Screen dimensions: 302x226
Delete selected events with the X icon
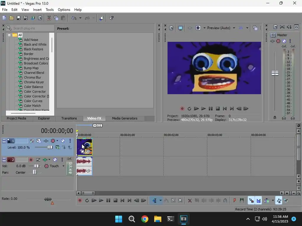(x=190, y=201)
